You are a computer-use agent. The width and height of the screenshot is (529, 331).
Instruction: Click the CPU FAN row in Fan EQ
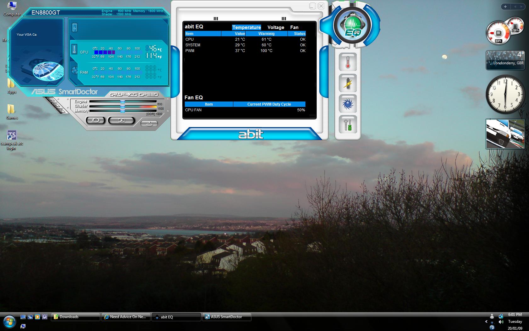(245, 110)
